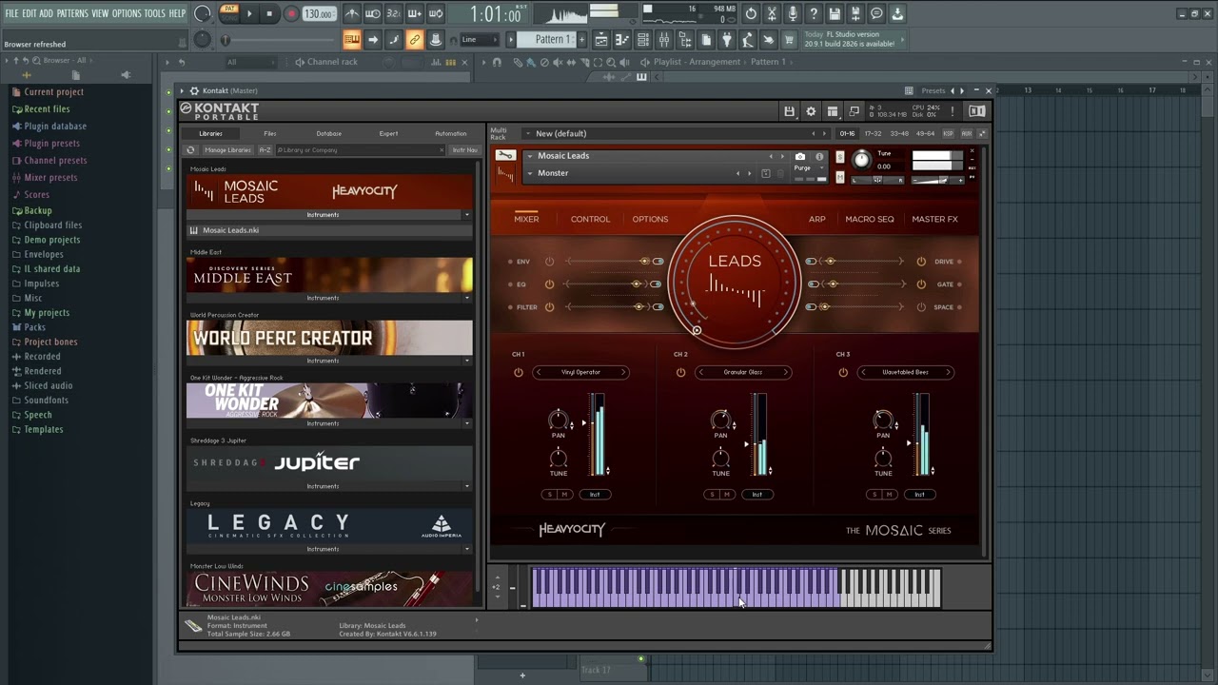Open instrument edit wrench icon
The height and width of the screenshot is (685, 1218).
click(505, 156)
